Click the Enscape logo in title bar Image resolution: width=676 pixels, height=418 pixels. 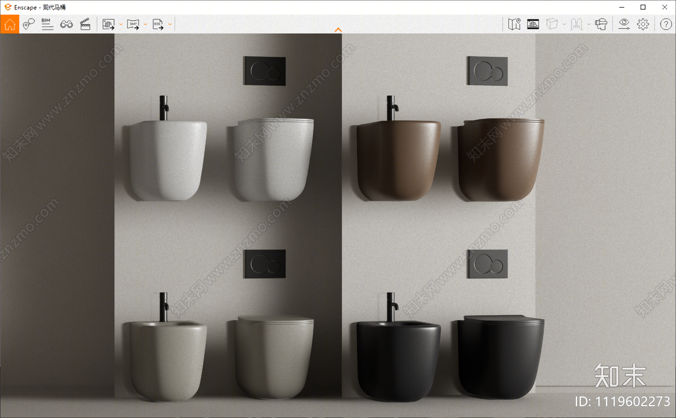8,7
